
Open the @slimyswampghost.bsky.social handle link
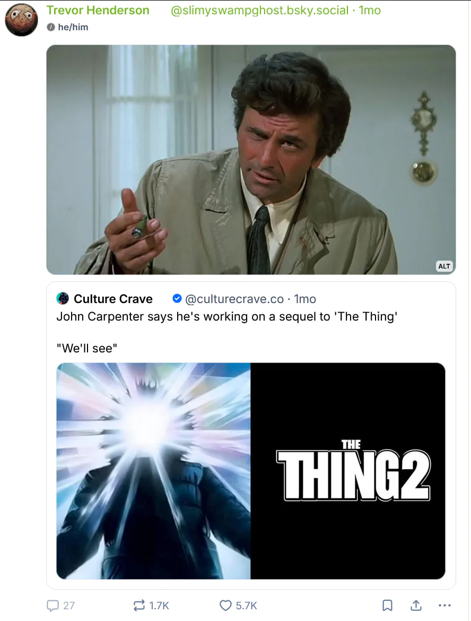[259, 11]
